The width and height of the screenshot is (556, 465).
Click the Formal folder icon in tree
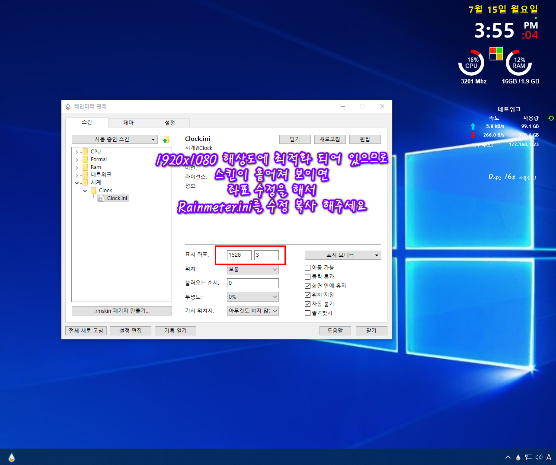tap(85, 159)
